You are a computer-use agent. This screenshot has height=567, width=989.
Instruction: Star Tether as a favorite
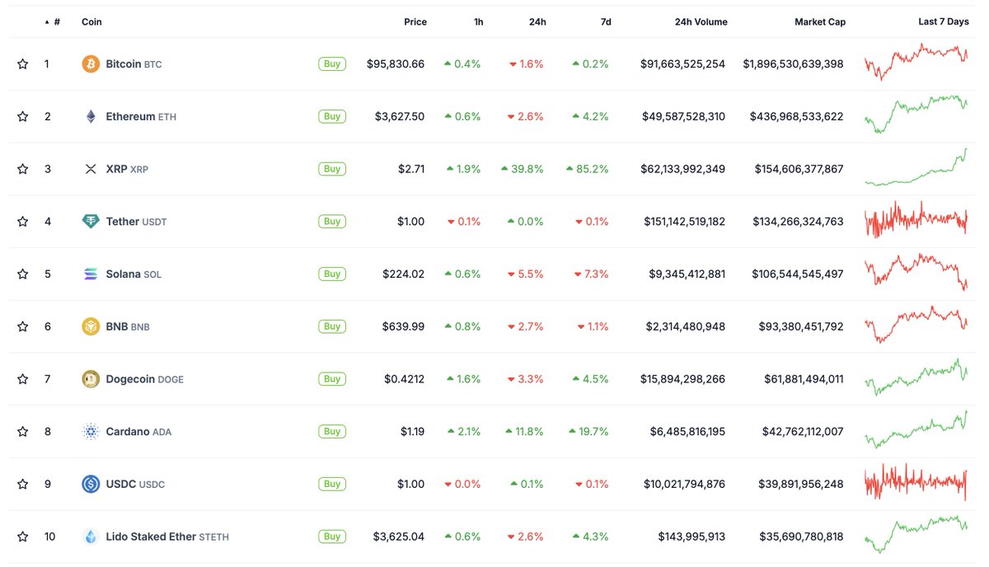point(23,221)
